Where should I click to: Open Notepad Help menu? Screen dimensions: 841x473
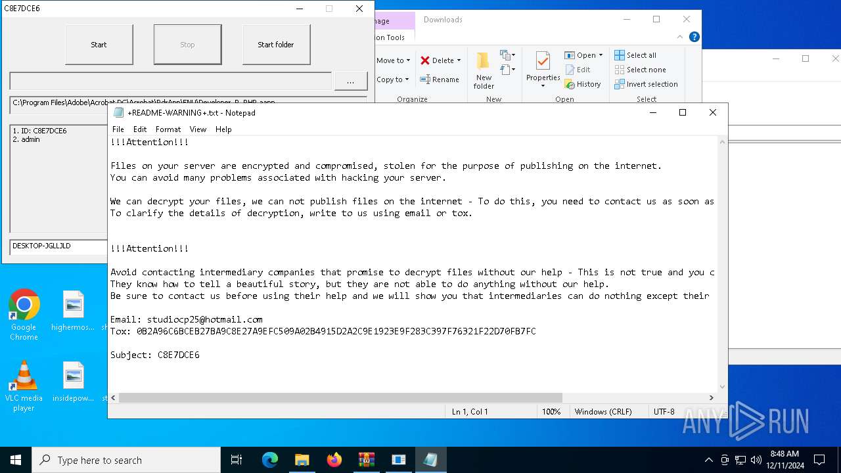click(223, 129)
